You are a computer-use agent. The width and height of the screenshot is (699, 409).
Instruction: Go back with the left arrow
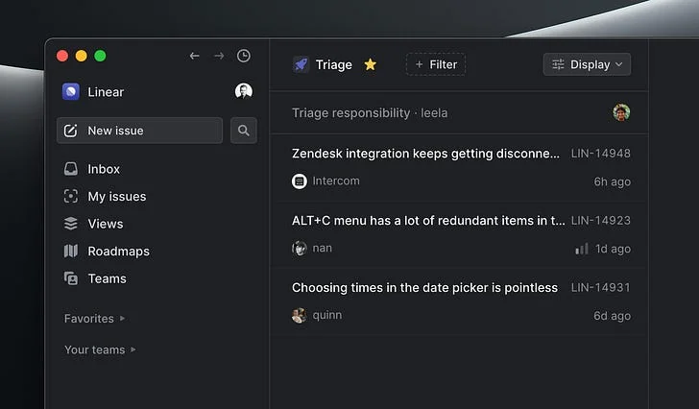pos(194,56)
